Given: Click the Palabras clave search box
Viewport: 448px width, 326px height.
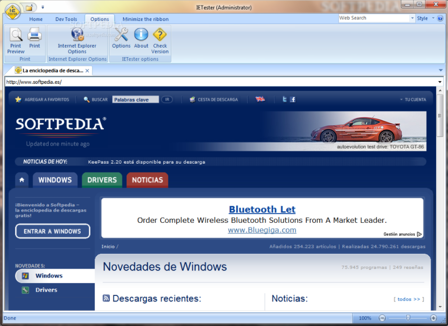Looking at the screenshot, I should 135,100.
